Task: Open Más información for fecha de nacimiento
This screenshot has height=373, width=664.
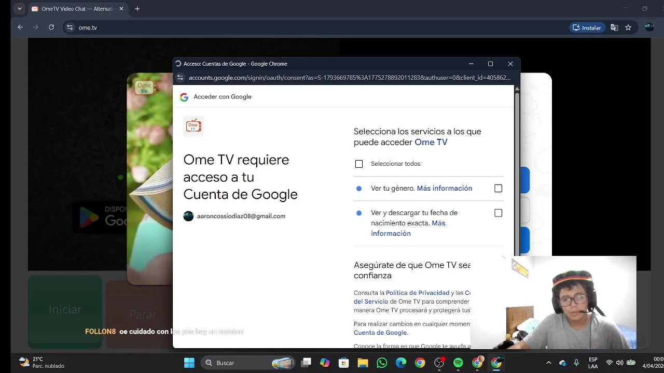Action: (408, 228)
